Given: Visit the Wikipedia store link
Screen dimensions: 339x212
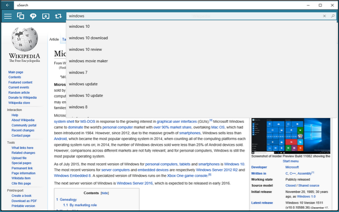Looking at the screenshot, I should [x=19, y=103].
